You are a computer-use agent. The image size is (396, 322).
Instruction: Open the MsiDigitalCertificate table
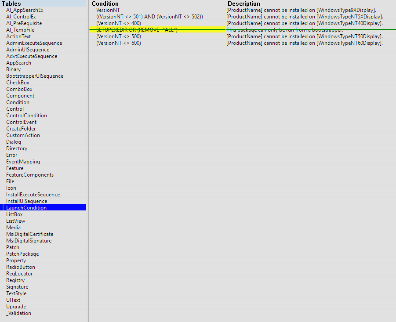[x=30, y=234]
